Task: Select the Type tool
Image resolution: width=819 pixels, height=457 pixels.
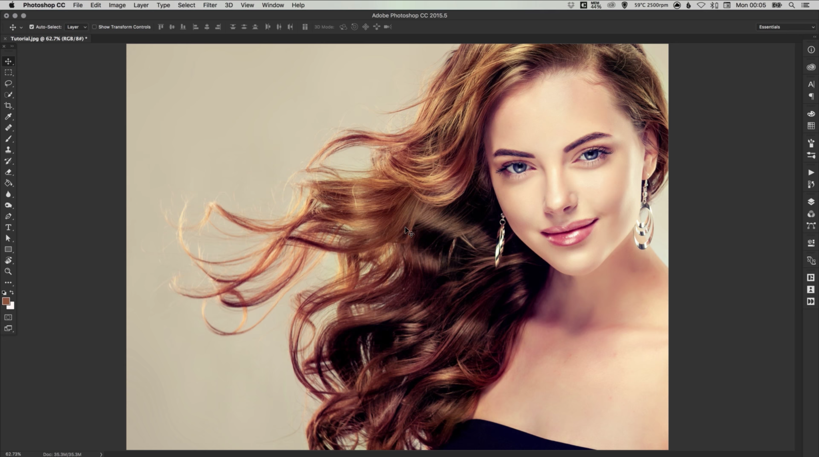Action: [8, 228]
